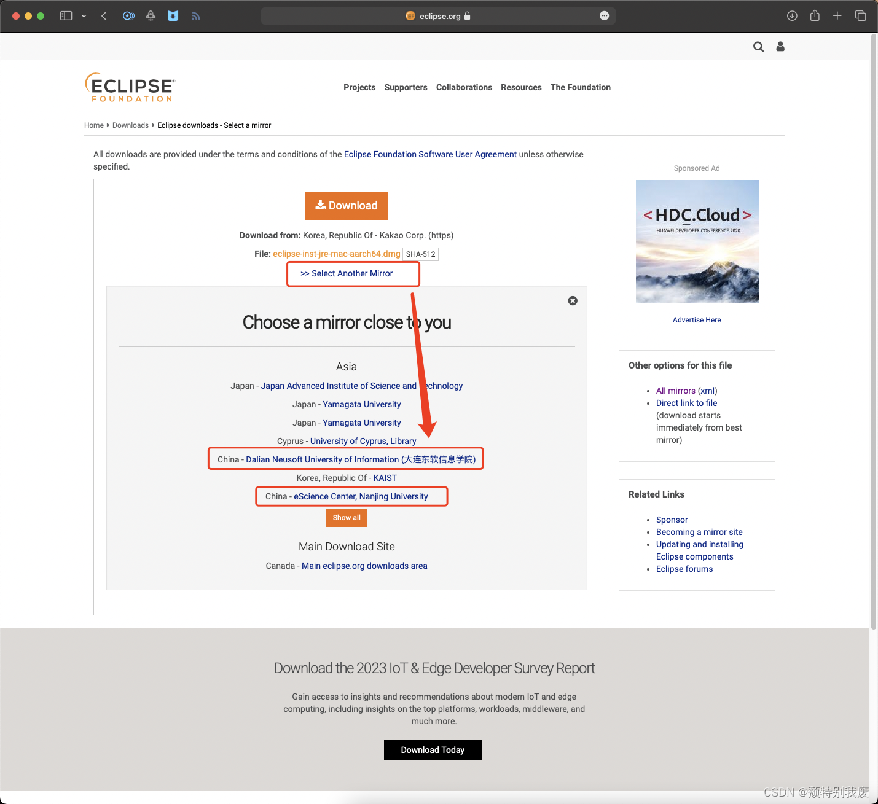Open the Resources menu
The width and height of the screenshot is (878, 804).
click(521, 87)
